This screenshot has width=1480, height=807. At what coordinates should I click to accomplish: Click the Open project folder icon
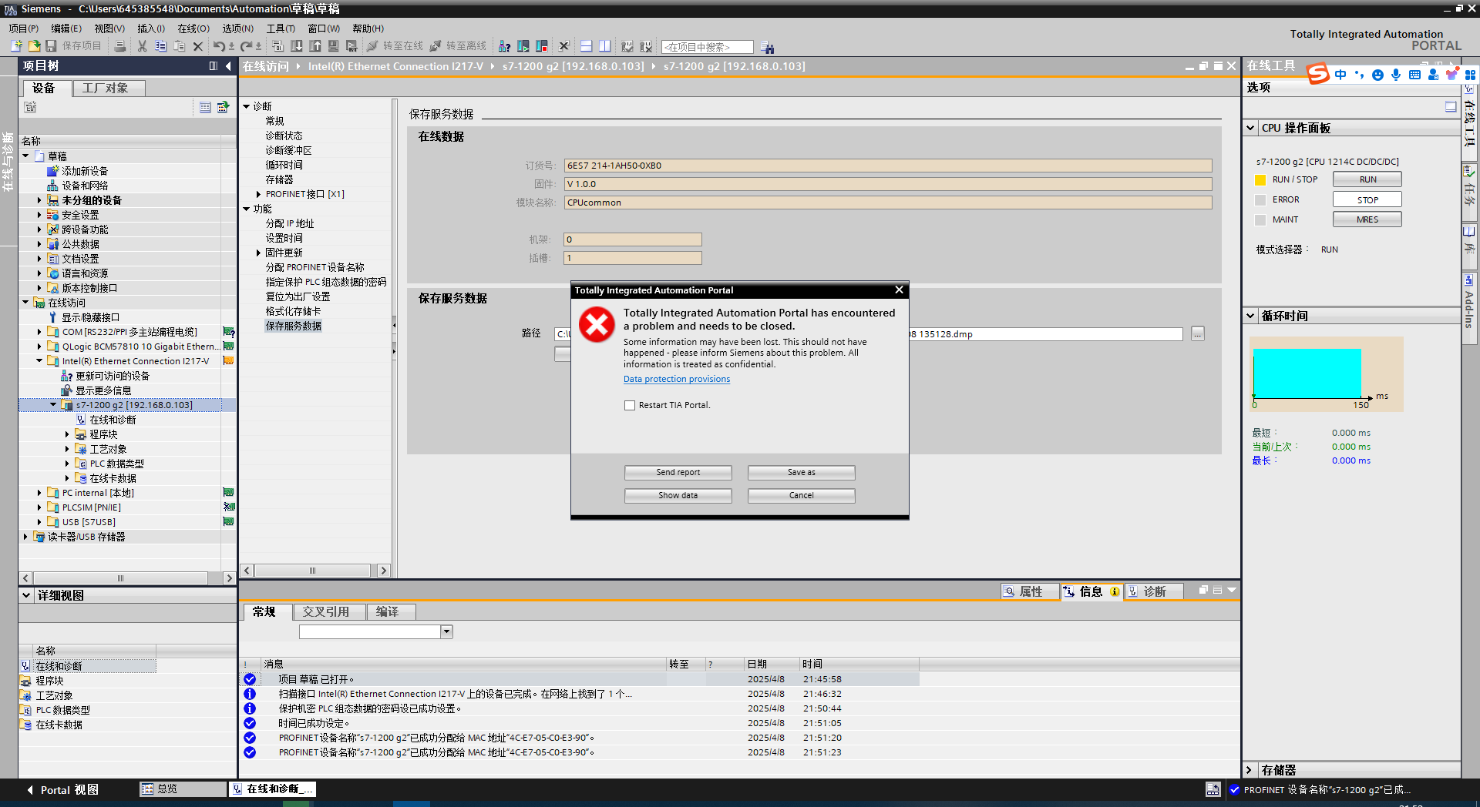34,46
